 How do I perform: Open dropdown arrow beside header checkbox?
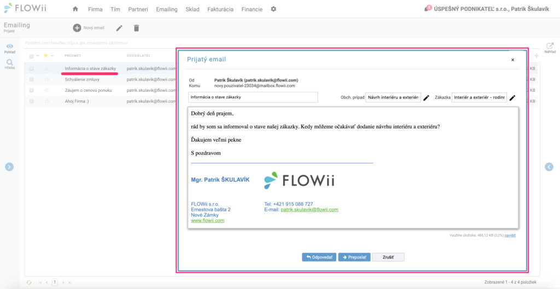[38, 56]
